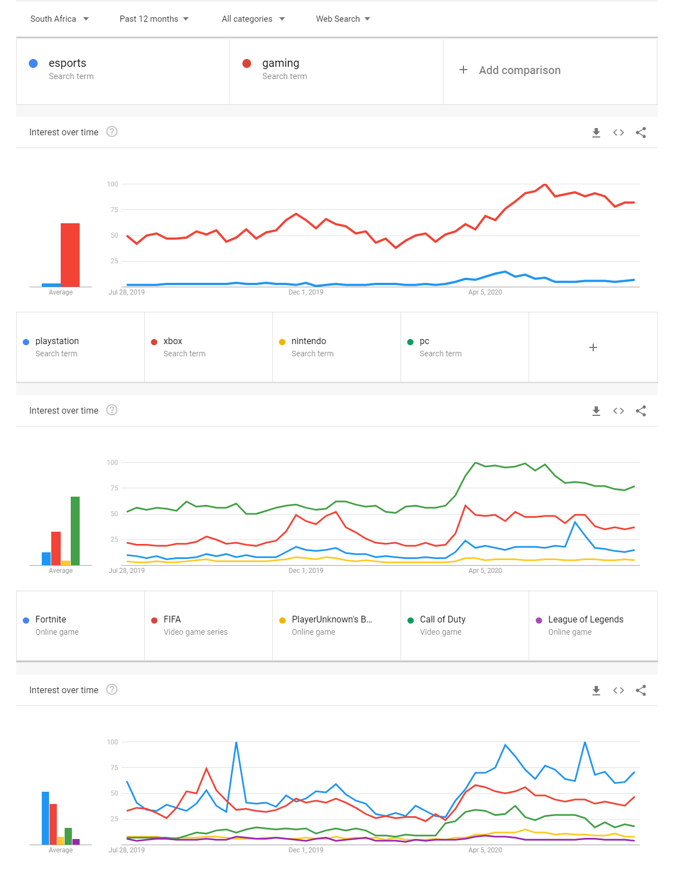The height and width of the screenshot is (873, 674).
Task: Share the Fortnite FIFA games chart
Action: 641,690
